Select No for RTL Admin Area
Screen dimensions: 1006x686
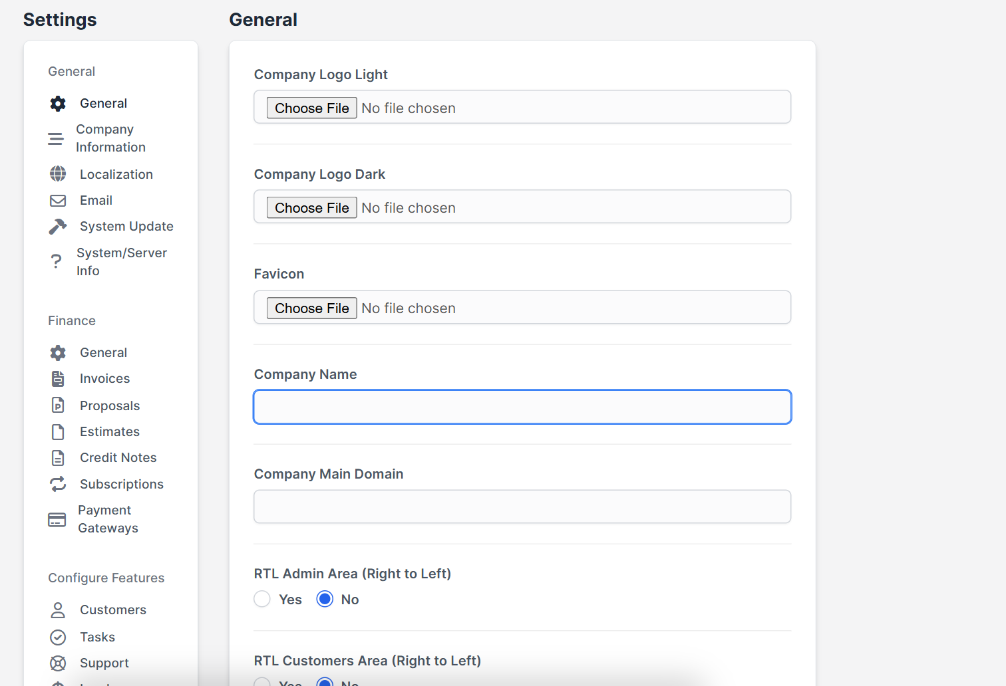(325, 599)
